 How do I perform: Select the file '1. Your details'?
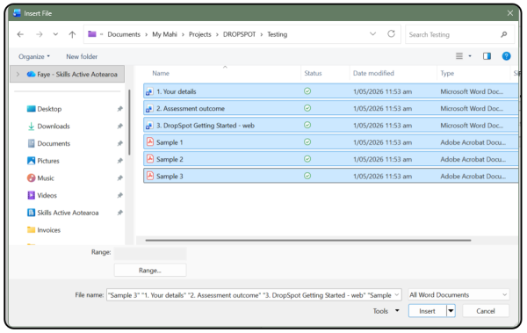tap(330, 91)
